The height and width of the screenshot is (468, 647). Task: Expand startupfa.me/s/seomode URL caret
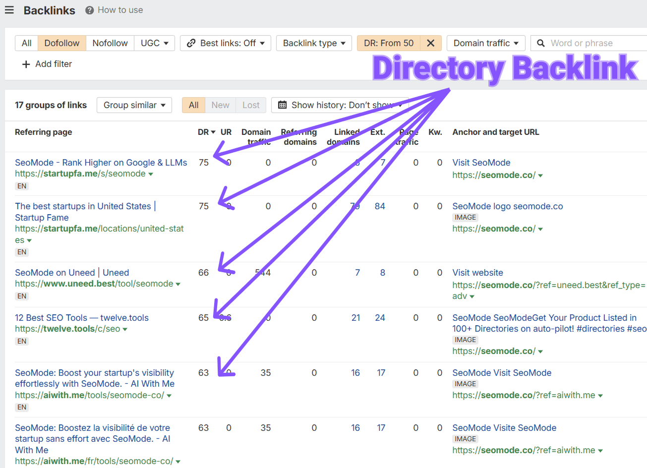point(151,174)
